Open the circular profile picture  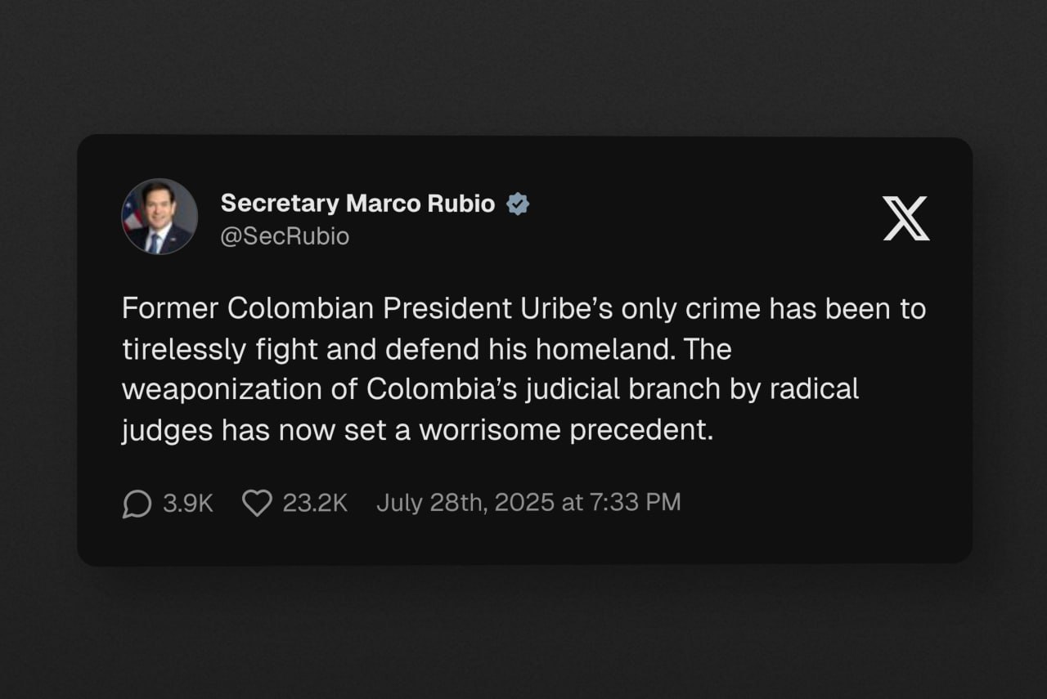(160, 217)
